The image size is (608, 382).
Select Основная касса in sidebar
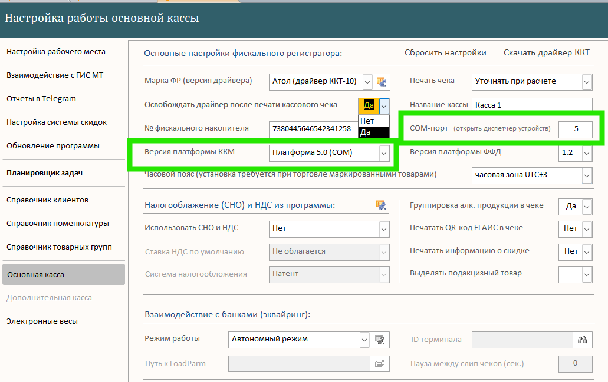tap(64, 274)
